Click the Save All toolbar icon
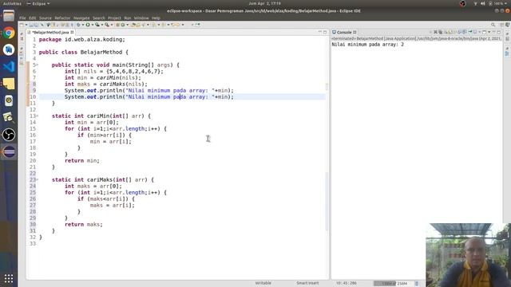 [36, 25]
